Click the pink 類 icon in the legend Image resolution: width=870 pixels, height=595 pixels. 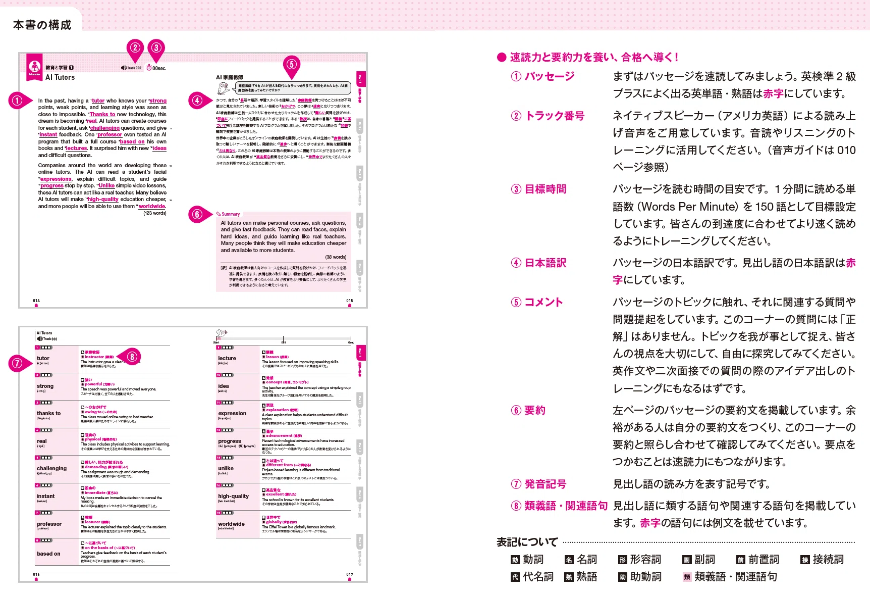point(687,577)
